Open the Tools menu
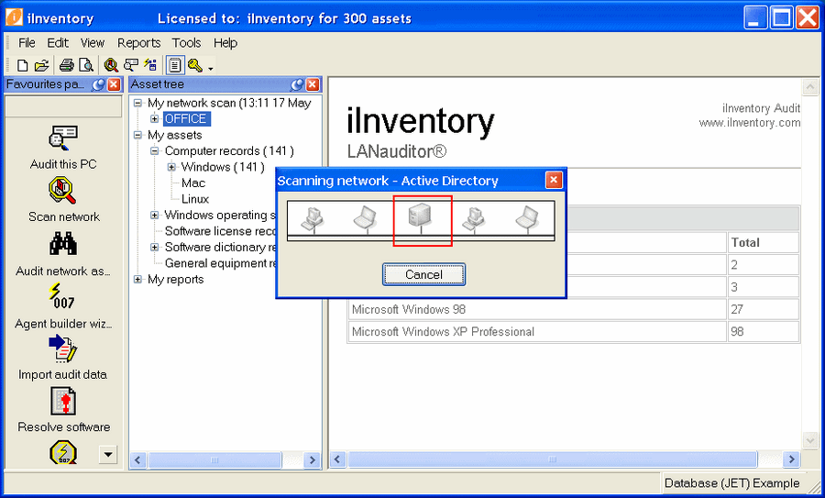825x498 pixels. click(x=186, y=42)
